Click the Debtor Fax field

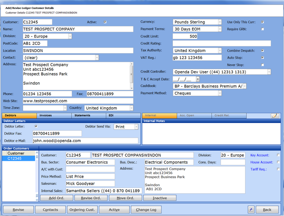[57, 134]
